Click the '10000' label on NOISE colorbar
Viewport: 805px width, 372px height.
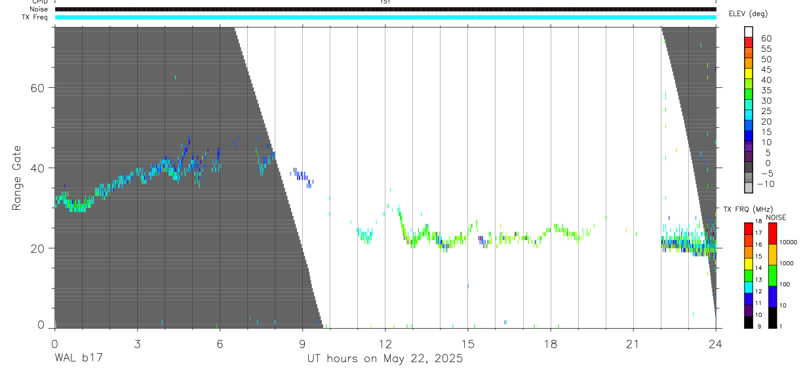click(x=788, y=242)
